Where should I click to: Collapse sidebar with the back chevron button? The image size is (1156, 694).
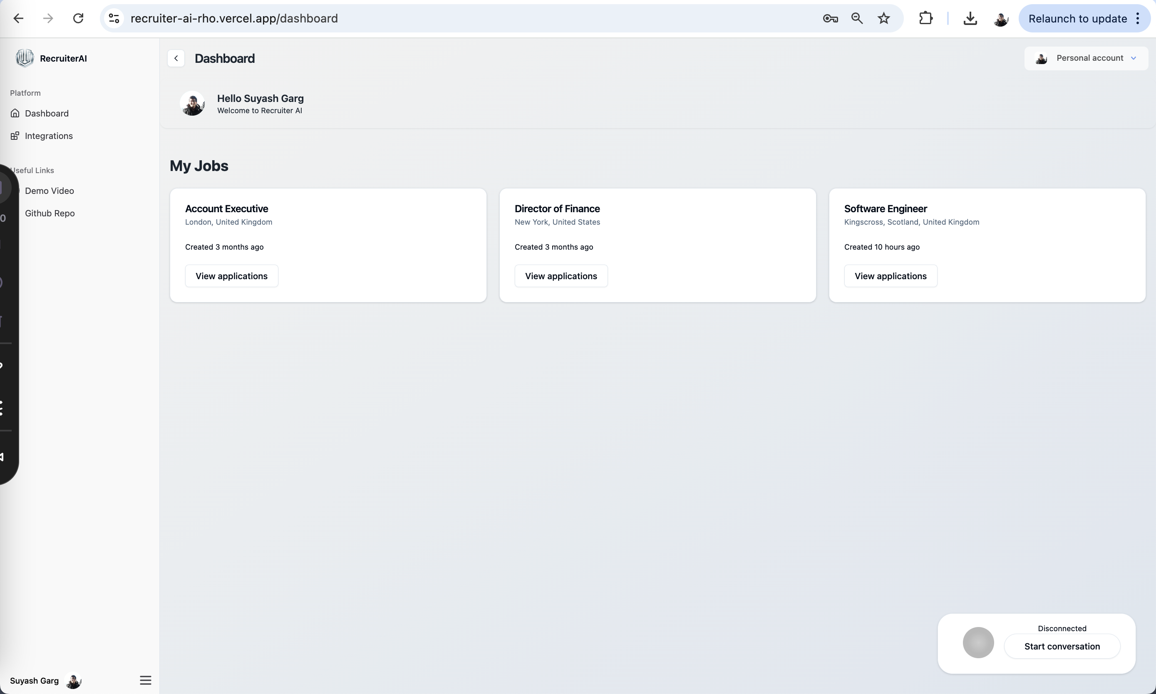[176, 58]
